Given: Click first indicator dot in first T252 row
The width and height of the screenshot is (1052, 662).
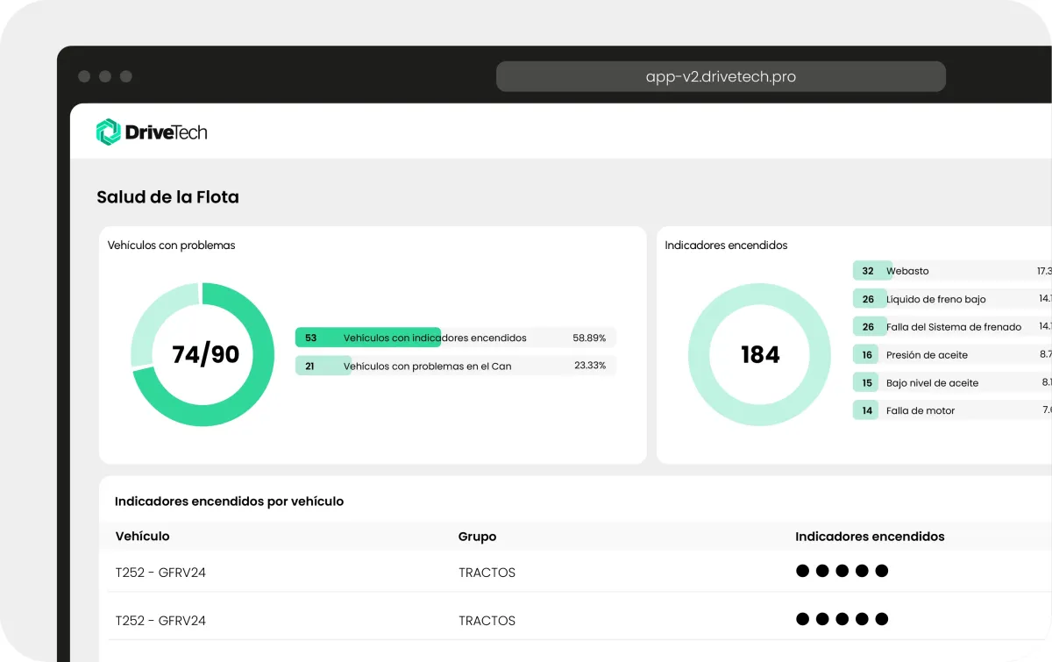Looking at the screenshot, I should click(802, 571).
